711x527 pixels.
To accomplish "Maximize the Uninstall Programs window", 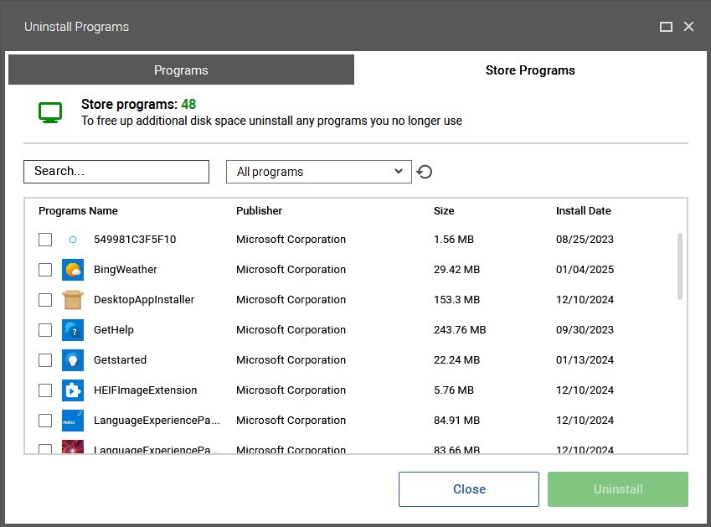I will (x=666, y=27).
